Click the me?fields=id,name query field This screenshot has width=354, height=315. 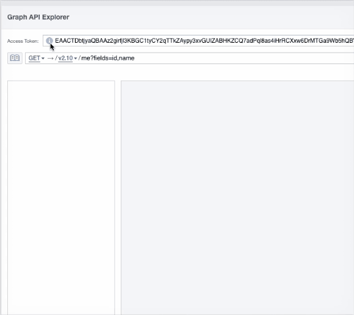point(108,58)
